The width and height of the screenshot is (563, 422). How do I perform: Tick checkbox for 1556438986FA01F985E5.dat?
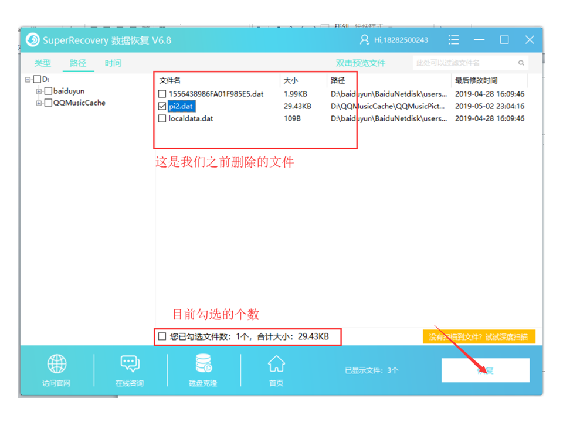162,94
